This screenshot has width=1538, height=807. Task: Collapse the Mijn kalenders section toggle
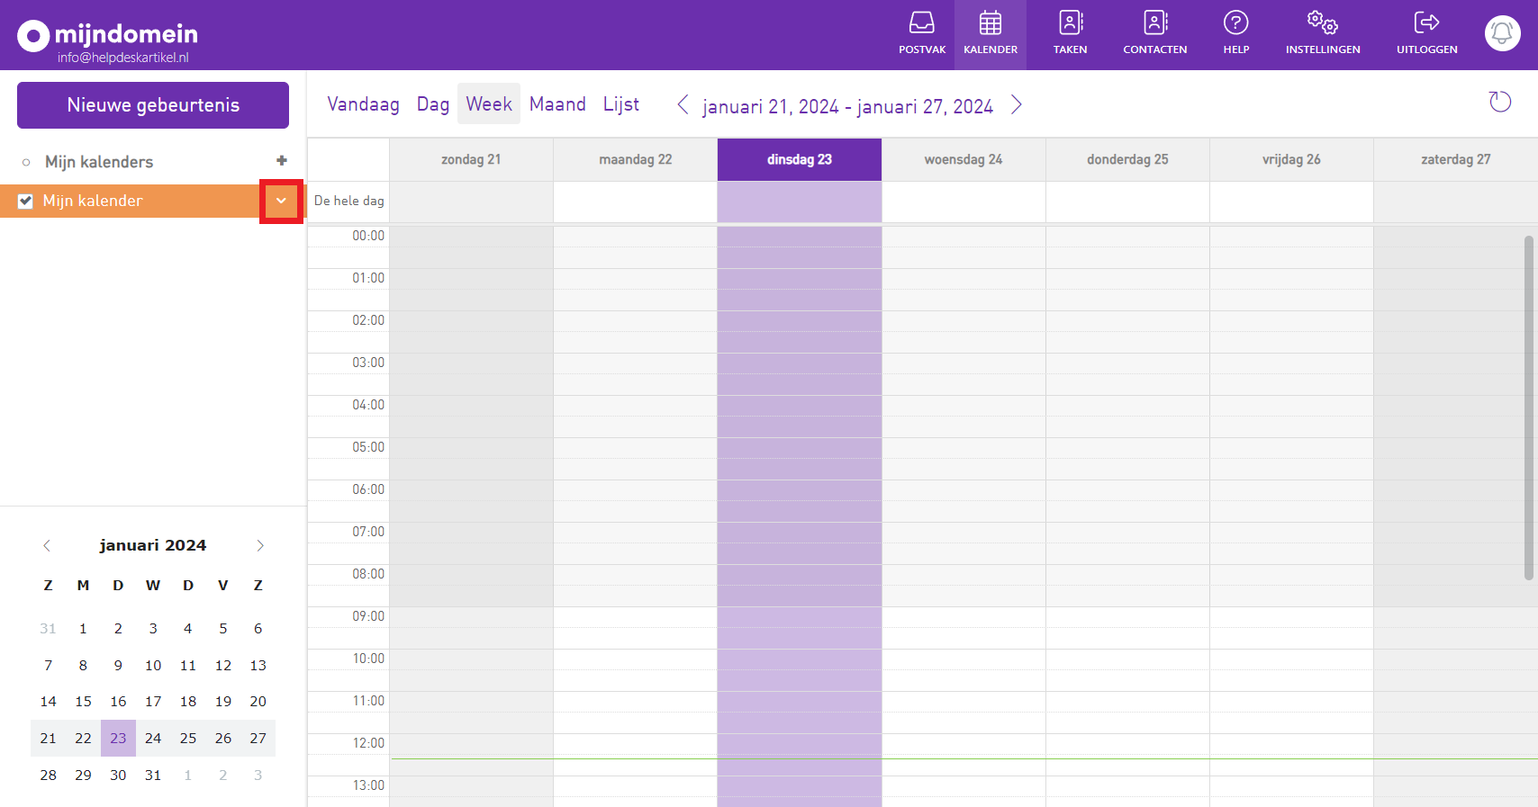tap(26, 162)
